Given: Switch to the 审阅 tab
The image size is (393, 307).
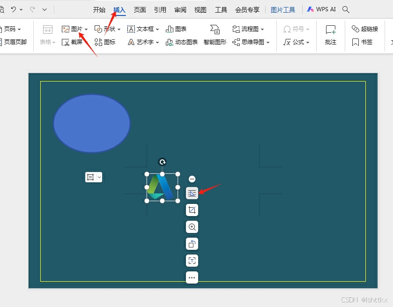Looking at the screenshot, I should point(180,10).
